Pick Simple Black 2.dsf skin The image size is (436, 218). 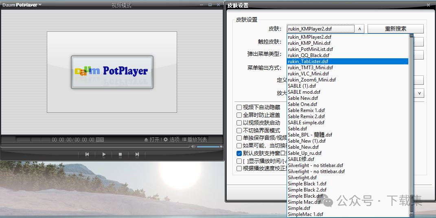(348, 190)
